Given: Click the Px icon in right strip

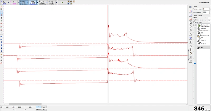Looking at the screenshot, I should tap(190, 34).
